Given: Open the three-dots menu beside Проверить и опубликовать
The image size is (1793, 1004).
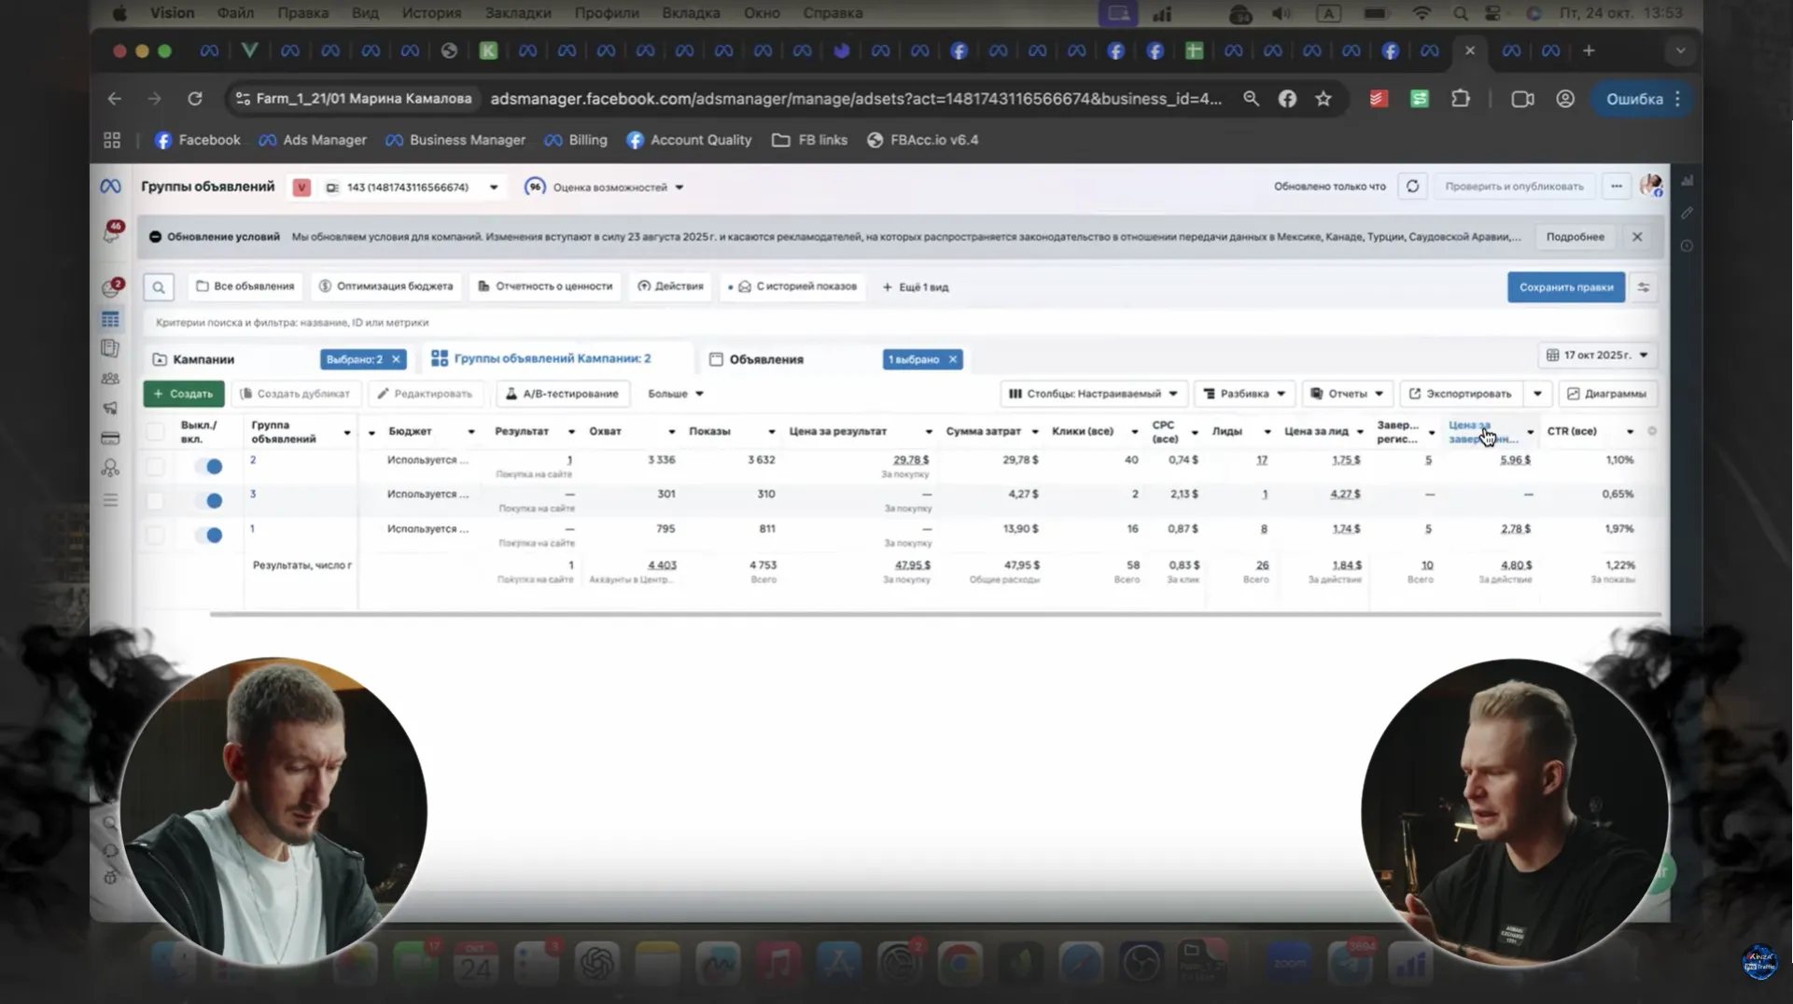Looking at the screenshot, I should point(1616,187).
